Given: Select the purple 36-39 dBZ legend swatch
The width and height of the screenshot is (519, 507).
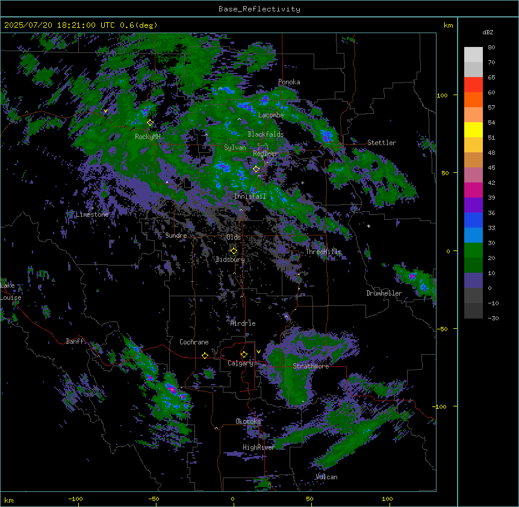Looking at the screenshot, I should click(473, 205).
